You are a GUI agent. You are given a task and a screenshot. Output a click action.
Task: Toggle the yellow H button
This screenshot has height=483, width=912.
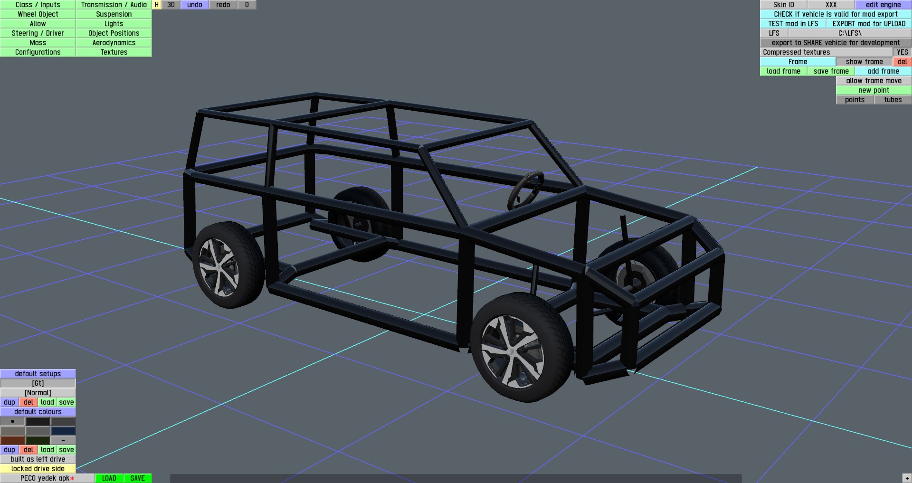pos(157,5)
